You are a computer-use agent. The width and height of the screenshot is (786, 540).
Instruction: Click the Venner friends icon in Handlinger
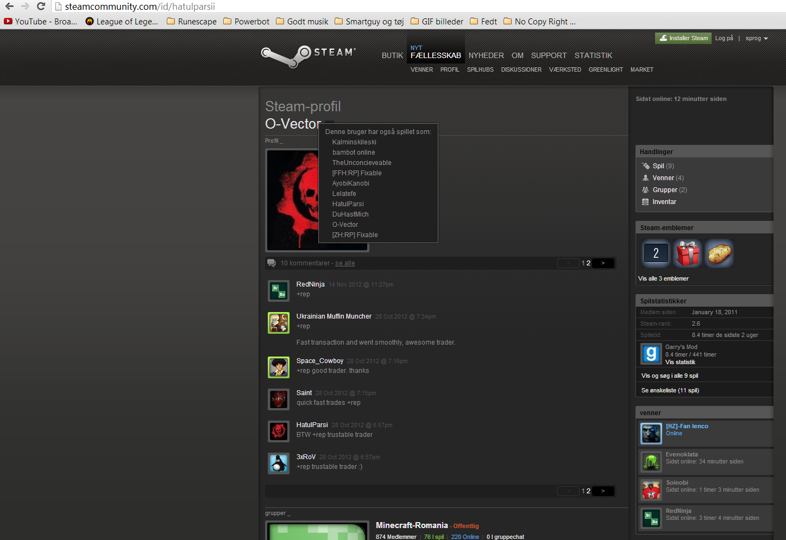(645, 178)
